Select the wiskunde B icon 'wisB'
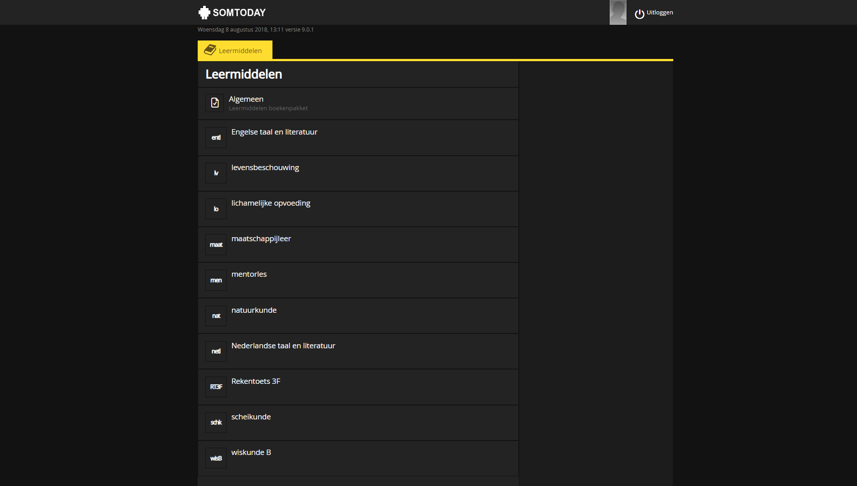The height and width of the screenshot is (486, 857). (x=216, y=458)
